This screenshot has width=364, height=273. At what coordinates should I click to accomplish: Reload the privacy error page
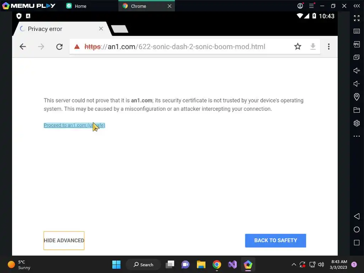[x=59, y=47]
